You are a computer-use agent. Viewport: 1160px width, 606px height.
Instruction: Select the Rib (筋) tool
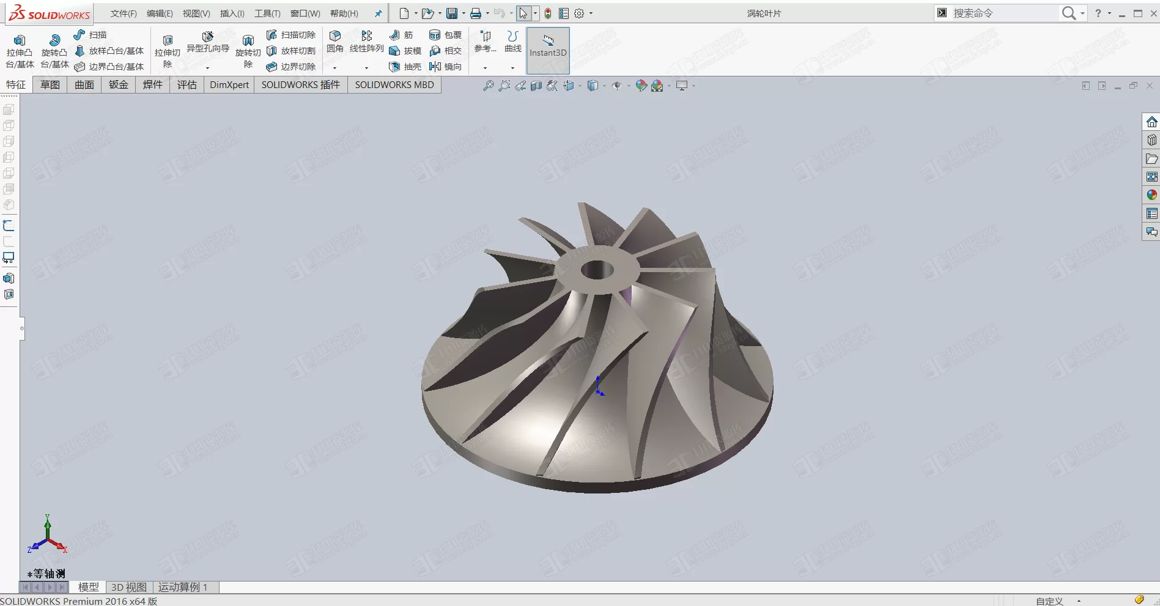click(x=401, y=35)
